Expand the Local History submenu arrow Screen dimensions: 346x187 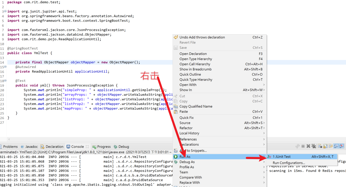tap(264, 133)
